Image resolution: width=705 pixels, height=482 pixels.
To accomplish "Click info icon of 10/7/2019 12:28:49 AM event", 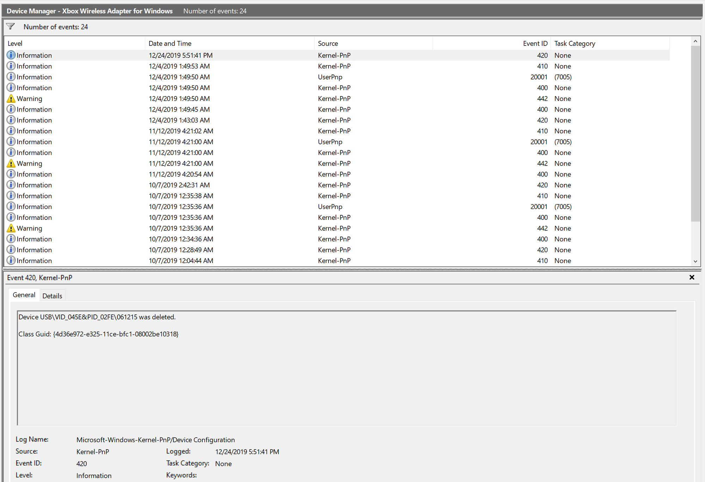I will (11, 250).
